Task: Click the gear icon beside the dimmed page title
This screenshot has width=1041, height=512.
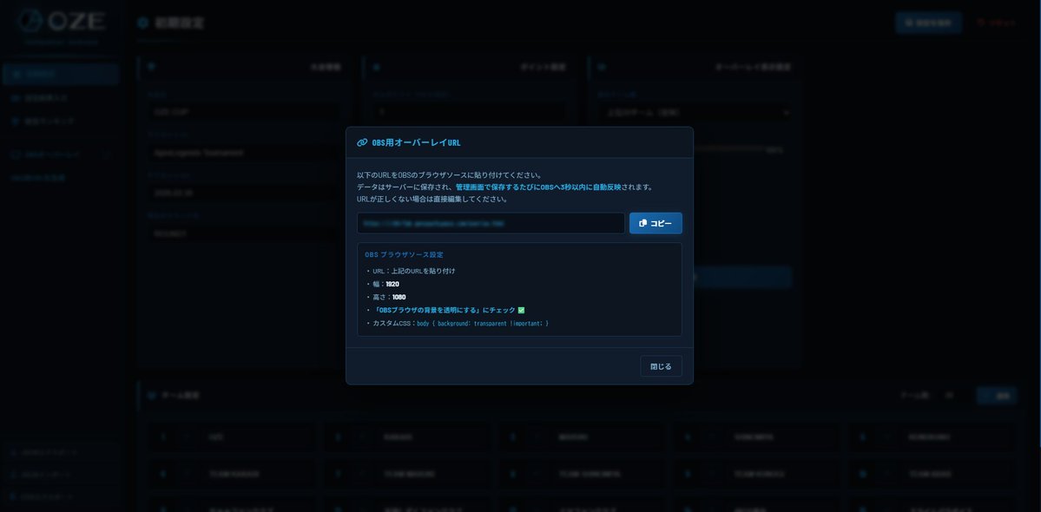Action: tap(142, 23)
